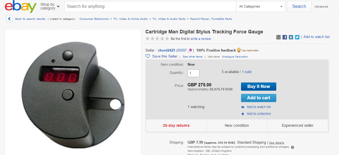Share listing via email icon

(278, 37)
